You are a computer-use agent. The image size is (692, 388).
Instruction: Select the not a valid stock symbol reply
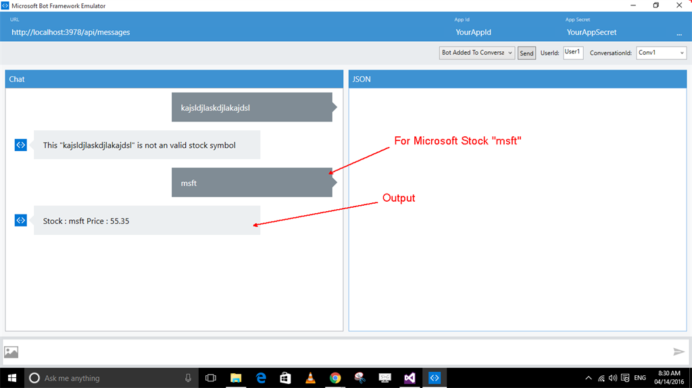[x=147, y=144]
